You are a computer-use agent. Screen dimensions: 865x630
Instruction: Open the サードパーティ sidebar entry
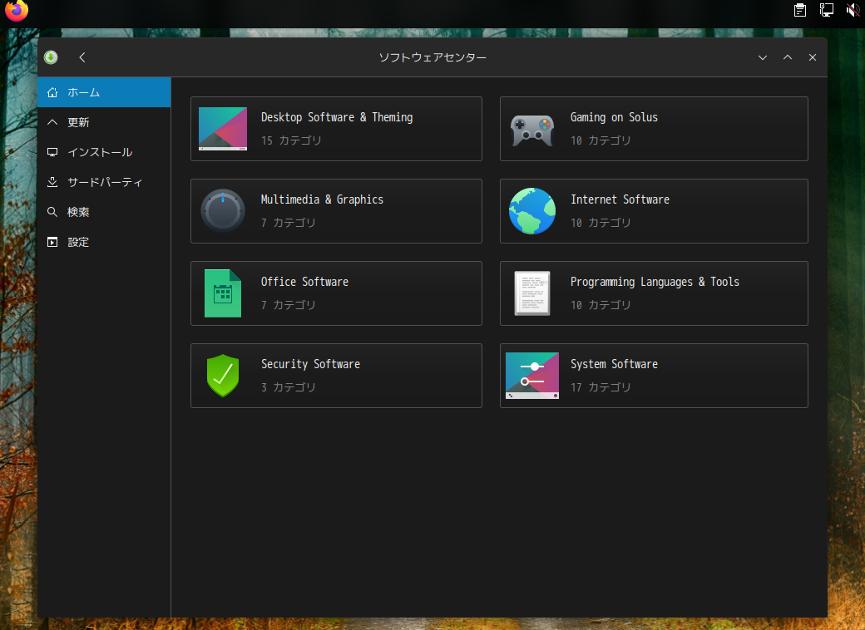pyautogui.click(x=104, y=182)
